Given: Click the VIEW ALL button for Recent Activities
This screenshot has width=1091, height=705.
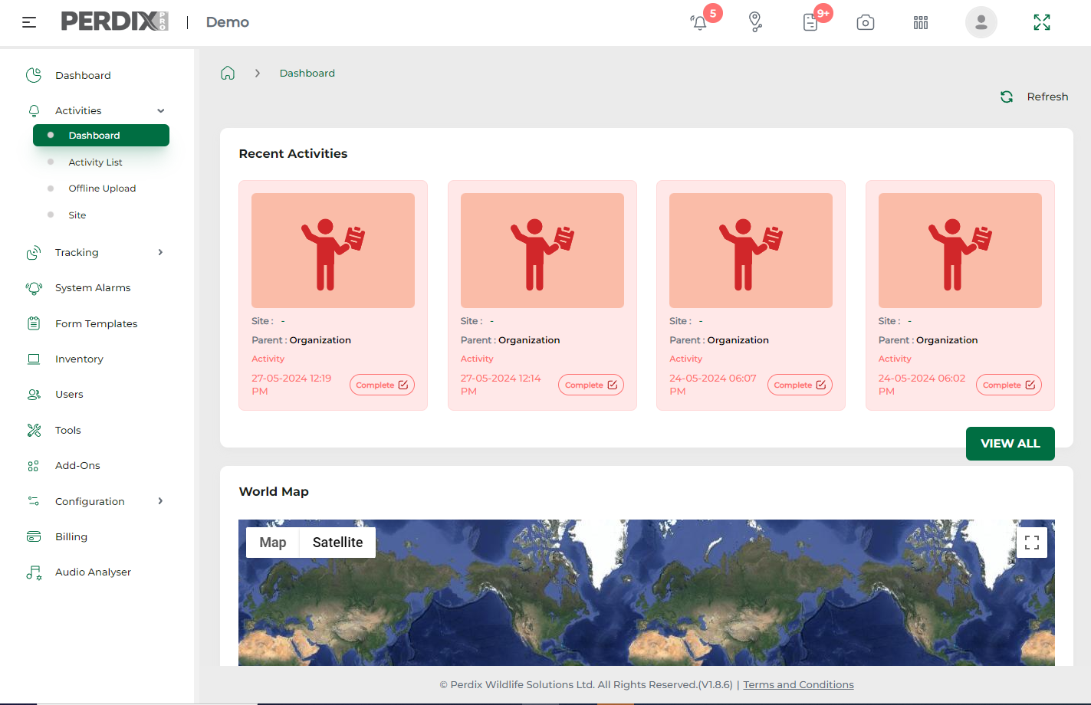Looking at the screenshot, I should click(x=1010, y=444).
